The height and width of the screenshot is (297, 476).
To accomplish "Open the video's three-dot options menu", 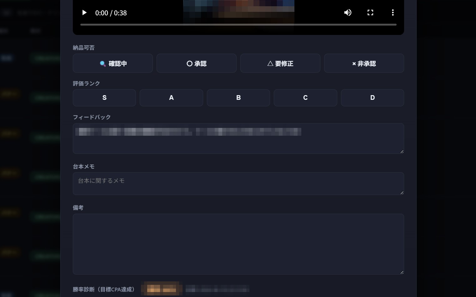I will pos(393,13).
